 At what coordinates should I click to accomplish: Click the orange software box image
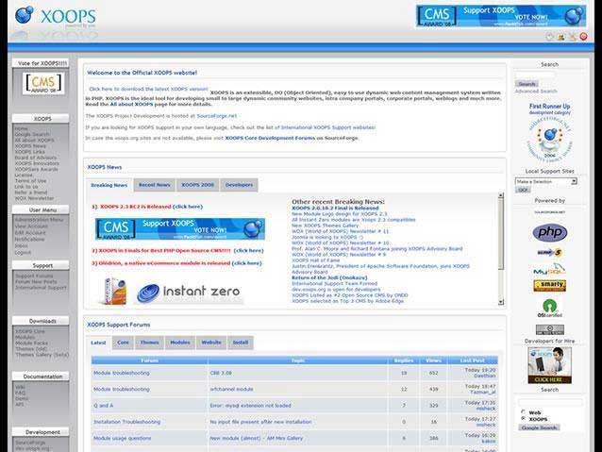click(x=114, y=291)
